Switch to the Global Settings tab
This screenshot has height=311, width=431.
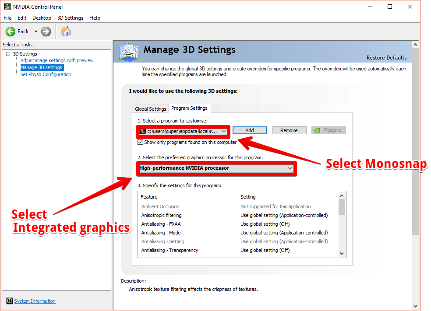150,109
